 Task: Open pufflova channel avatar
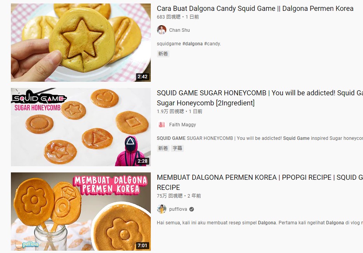click(162, 209)
